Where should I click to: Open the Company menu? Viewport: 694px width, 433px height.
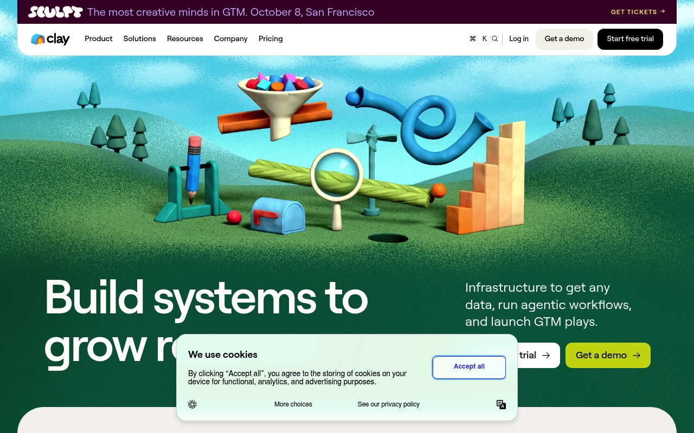point(231,39)
